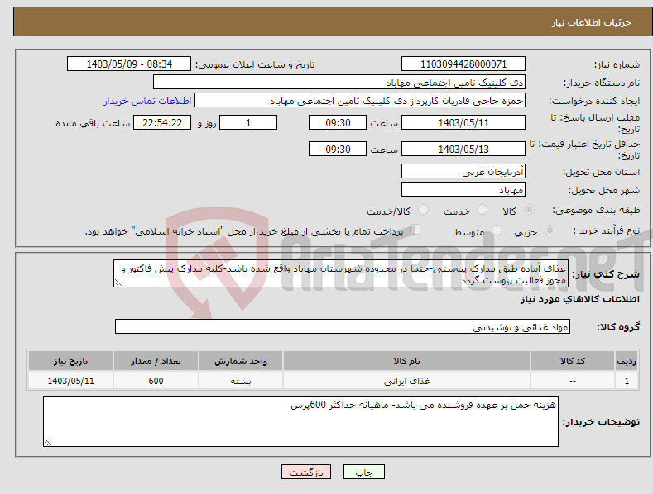Click the remaining time field 22:54:22
The width and height of the screenshot is (653, 494).
point(162,122)
